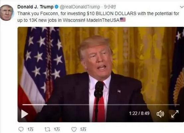This screenshot has height=133, width=184.
Task: View the 1万 retweet count
Action: tap(57, 129)
